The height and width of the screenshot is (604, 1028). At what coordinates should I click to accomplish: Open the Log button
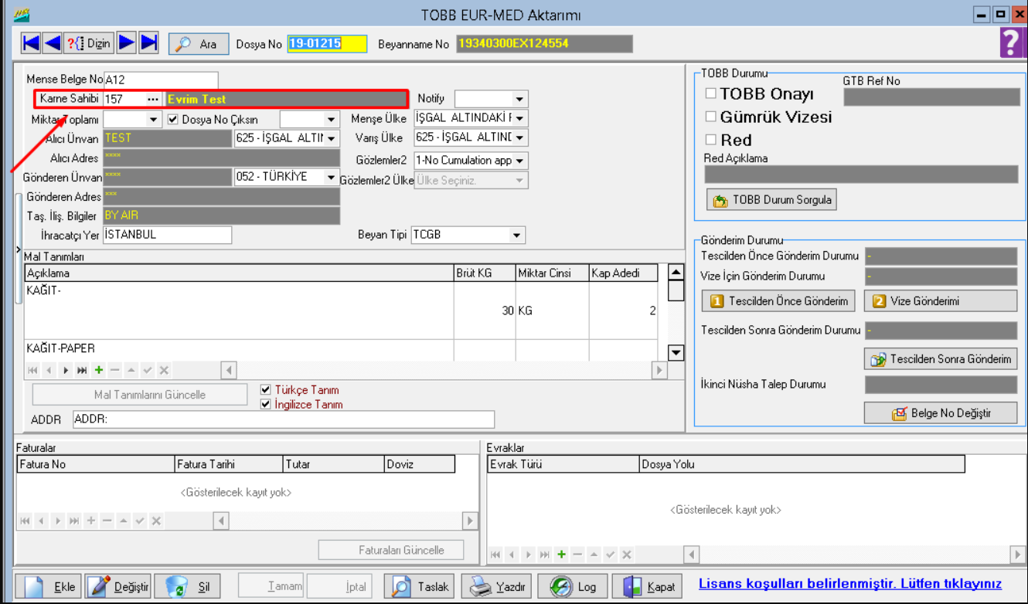click(572, 587)
